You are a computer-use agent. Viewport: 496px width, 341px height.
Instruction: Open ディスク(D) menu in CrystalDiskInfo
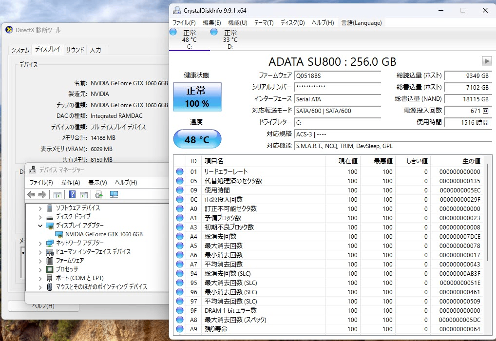292,23
